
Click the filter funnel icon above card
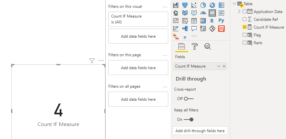[92, 61]
